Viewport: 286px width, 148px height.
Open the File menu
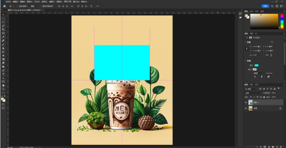(8, 2)
